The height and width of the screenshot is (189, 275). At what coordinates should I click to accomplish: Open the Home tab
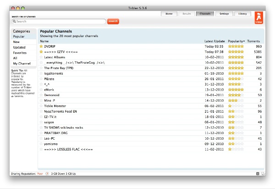(x=169, y=14)
